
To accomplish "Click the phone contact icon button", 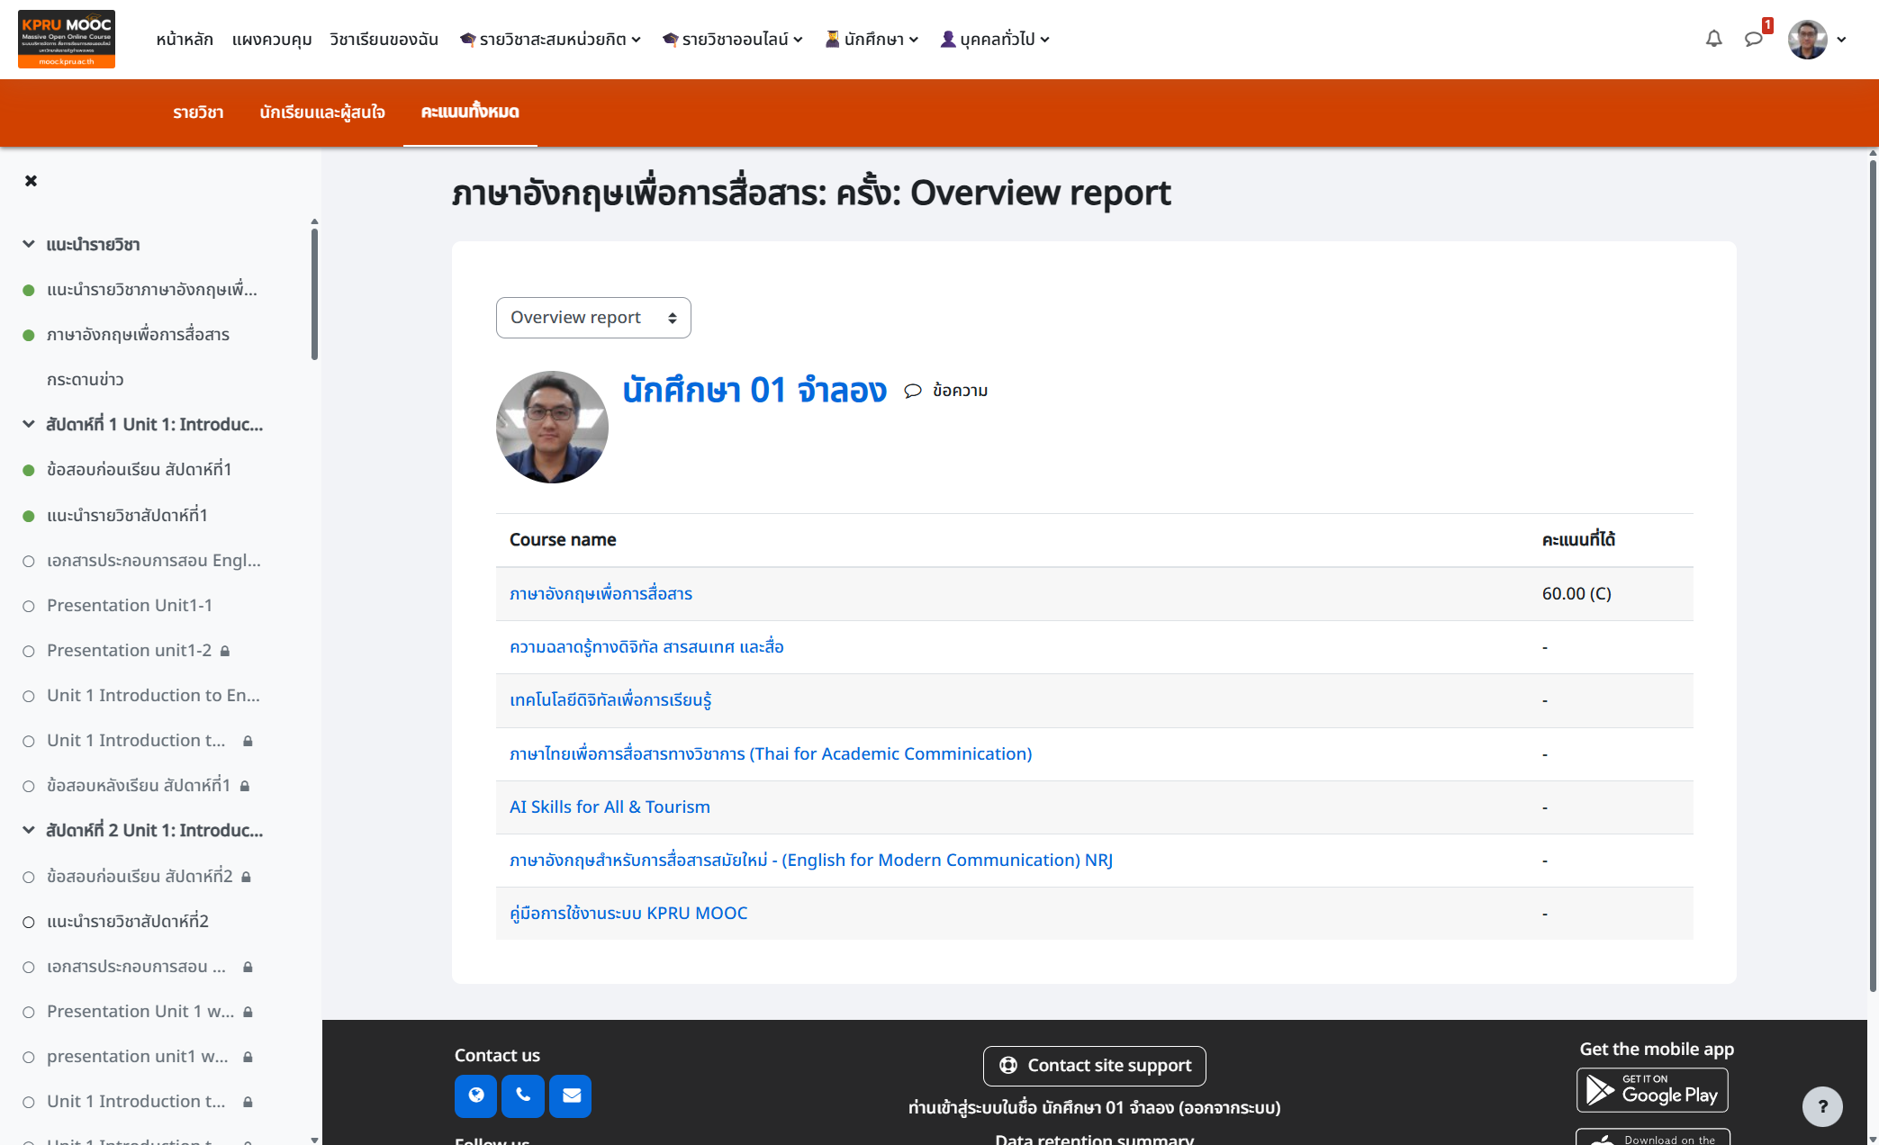I will 523,1095.
